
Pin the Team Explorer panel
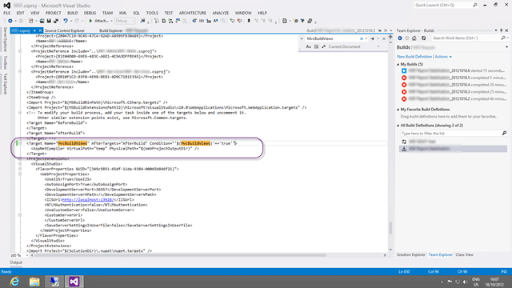(502, 30)
